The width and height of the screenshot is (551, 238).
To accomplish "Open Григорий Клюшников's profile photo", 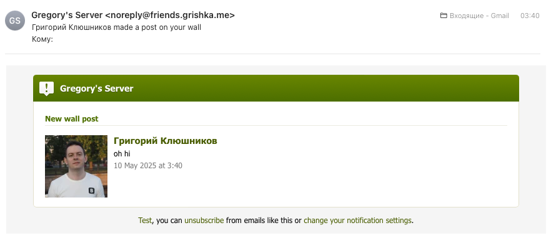I will click(x=76, y=166).
